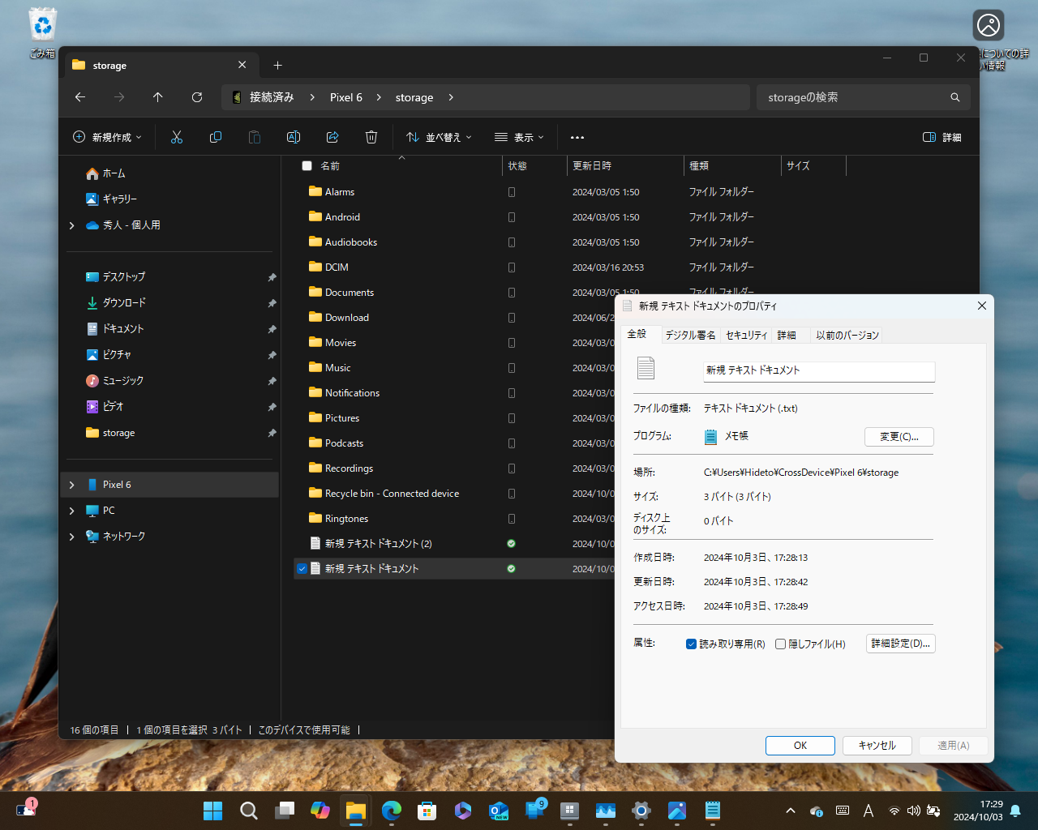Apply changes with the 適用(A) button
The image size is (1038, 830).
[954, 745]
